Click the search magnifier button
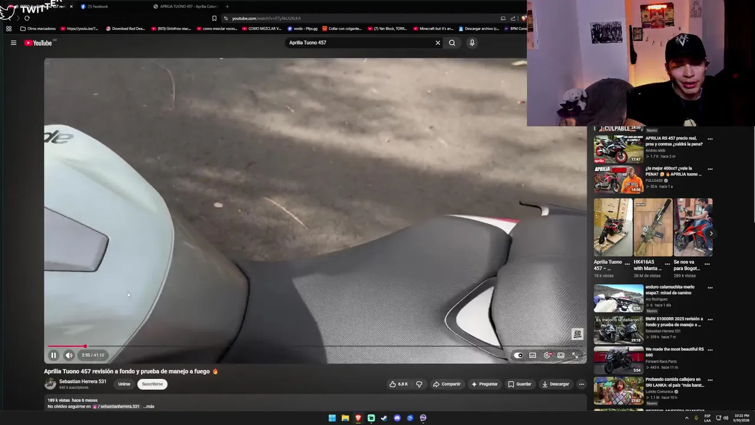755x425 pixels. coord(452,42)
